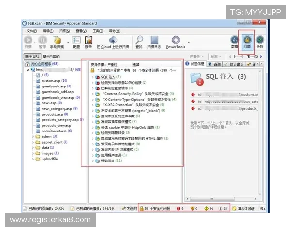
Task: Switch to the 数据 data view icon
Action: 235,40
